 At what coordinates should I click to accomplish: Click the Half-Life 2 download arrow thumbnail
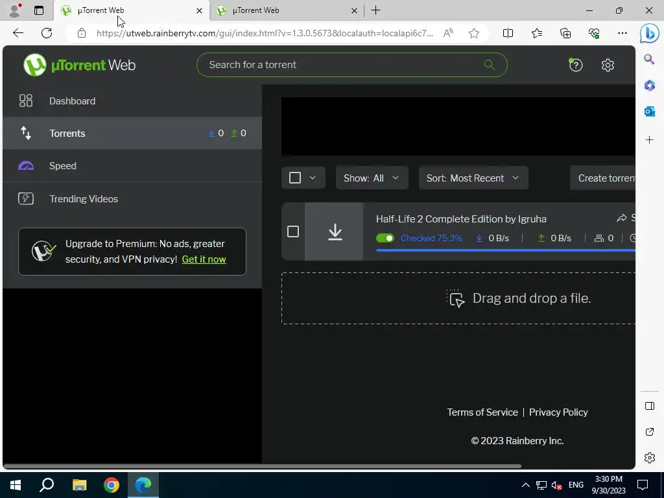[x=335, y=231]
